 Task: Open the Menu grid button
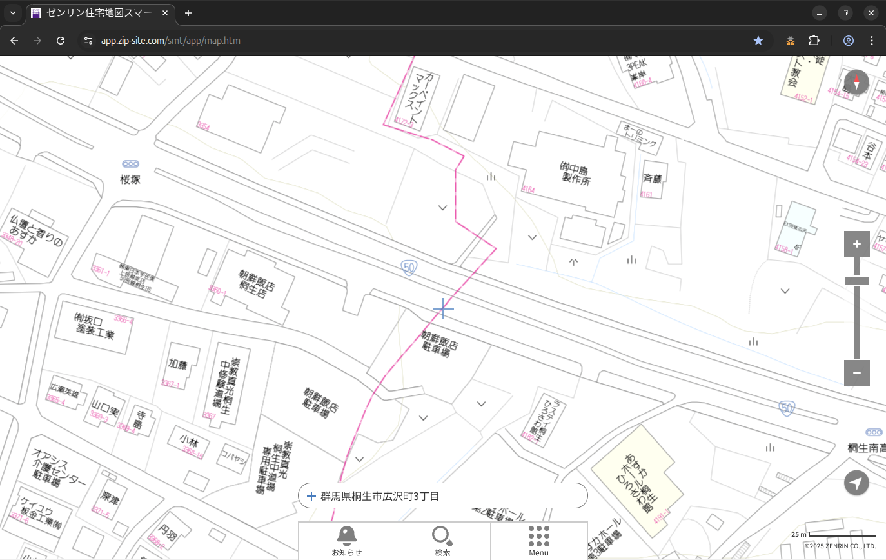(x=538, y=541)
